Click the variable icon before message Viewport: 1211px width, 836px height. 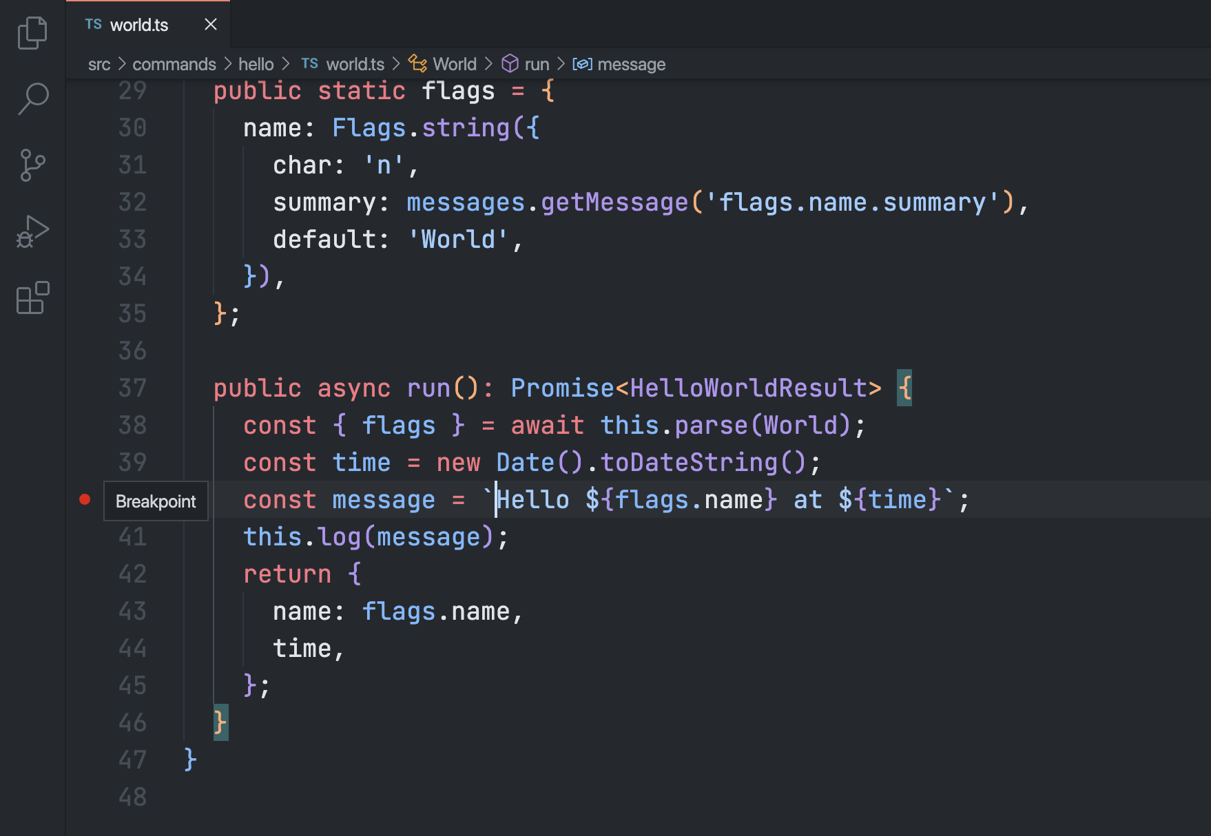(582, 64)
